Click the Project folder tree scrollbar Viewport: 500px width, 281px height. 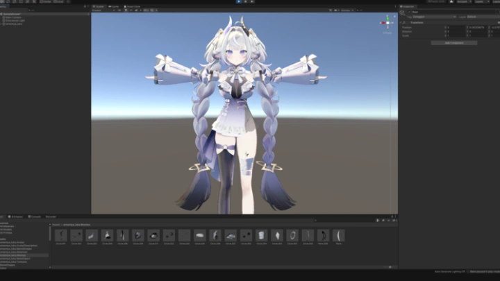point(50,234)
